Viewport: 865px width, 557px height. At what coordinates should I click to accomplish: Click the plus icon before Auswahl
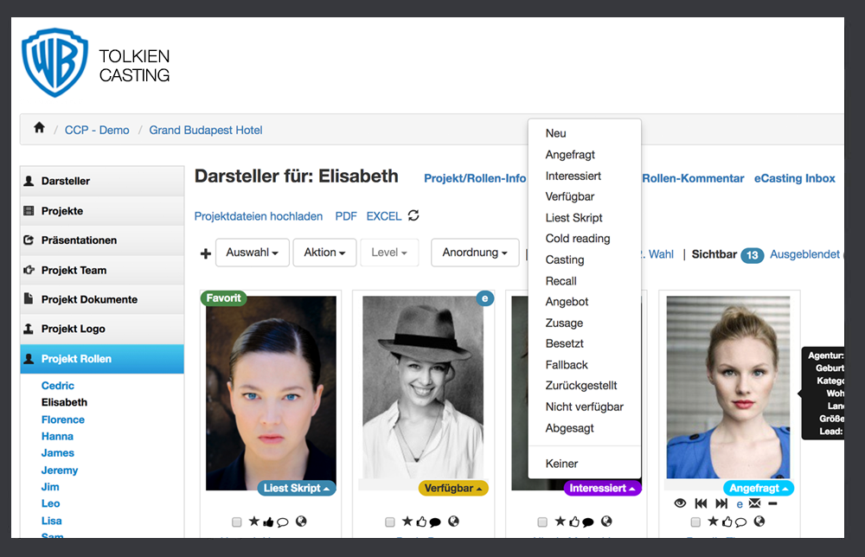pos(205,253)
